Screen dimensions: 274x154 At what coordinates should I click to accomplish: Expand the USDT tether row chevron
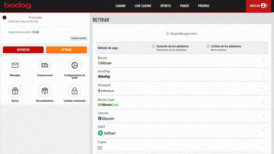click(x=263, y=131)
